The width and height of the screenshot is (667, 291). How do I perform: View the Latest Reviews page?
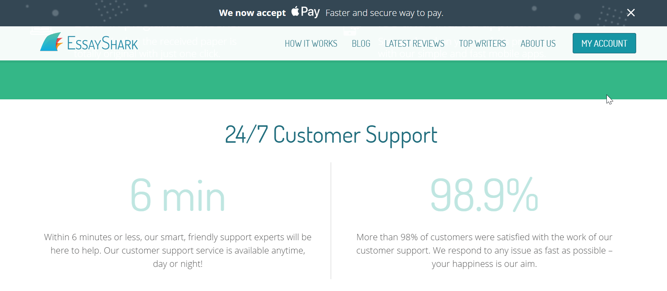[x=414, y=43]
